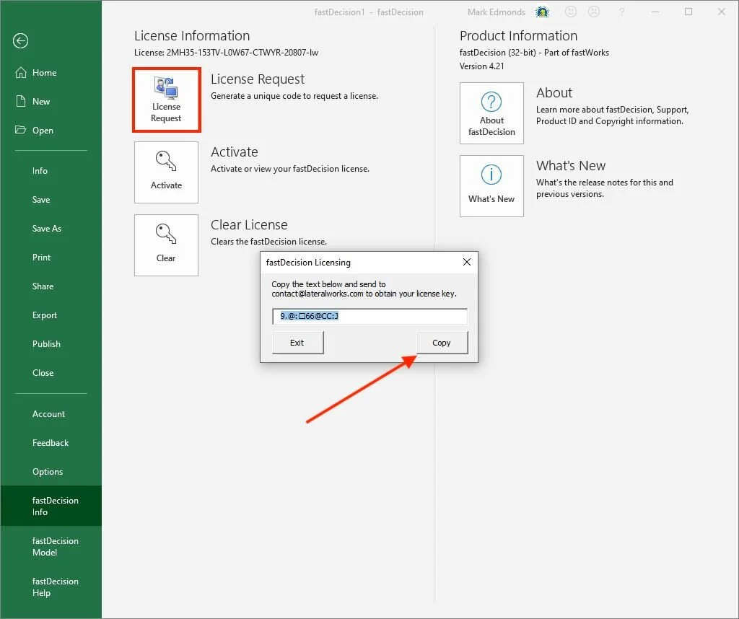Click the user avatar picture icon
Image resolution: width=739 pixels, height=619 pixels.
(543, 12)
